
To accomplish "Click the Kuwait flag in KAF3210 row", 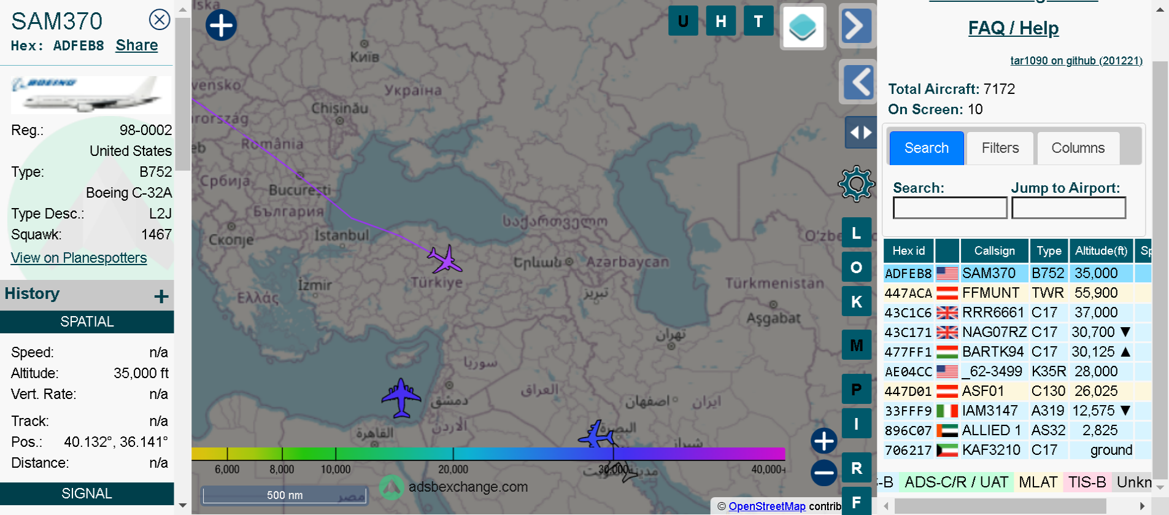I will click(x=947, y=450).
